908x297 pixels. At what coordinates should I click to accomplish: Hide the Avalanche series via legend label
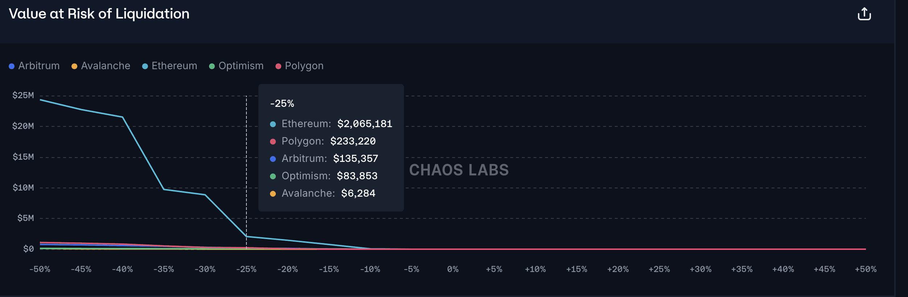[106, 66]
